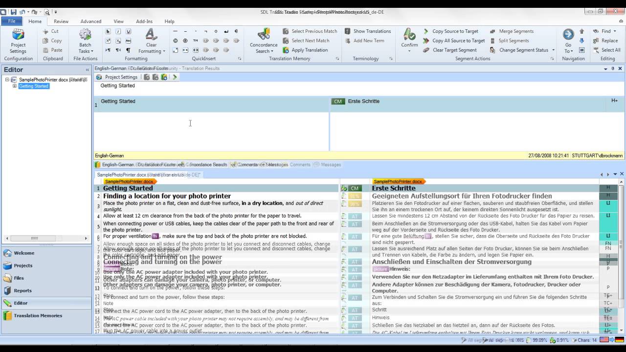The height and width of the screenshot is (352, 626).
Task: Select Getting Started tree item
Action: pyautogui.click(x=34, y=86)
